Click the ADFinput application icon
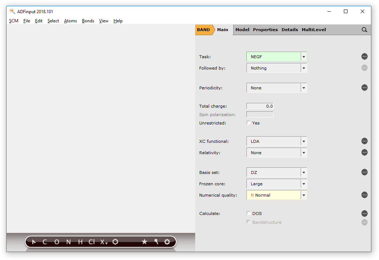 (x=12, y=11)
